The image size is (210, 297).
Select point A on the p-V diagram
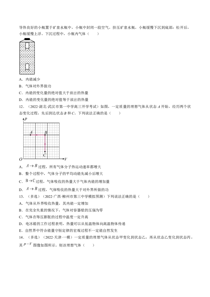30,135
